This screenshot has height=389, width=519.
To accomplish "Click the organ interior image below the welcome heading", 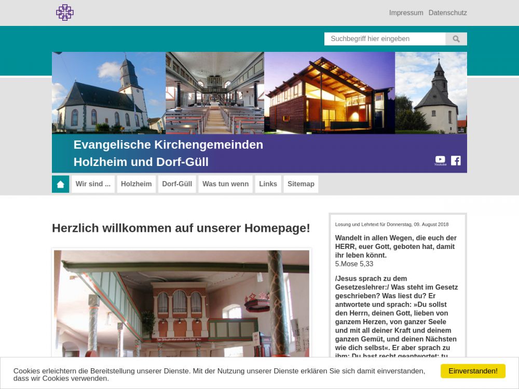I will (182, 303).
